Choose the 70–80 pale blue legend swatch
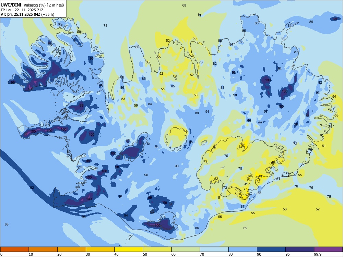This screenshot has width=343, height=257. [x=214, y=249]
